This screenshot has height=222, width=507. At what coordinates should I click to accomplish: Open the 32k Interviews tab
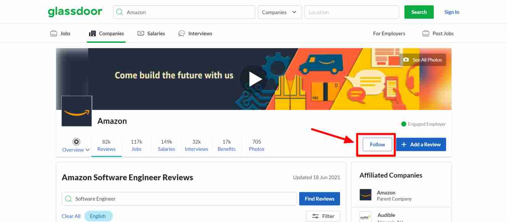coord(197,146)
